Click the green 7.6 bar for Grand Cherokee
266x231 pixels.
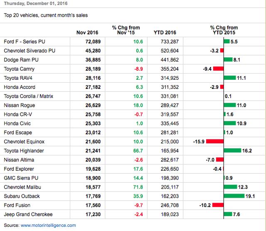[228, 214]
